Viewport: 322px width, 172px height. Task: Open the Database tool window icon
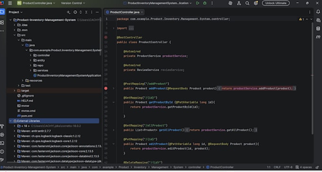(318, 28)
